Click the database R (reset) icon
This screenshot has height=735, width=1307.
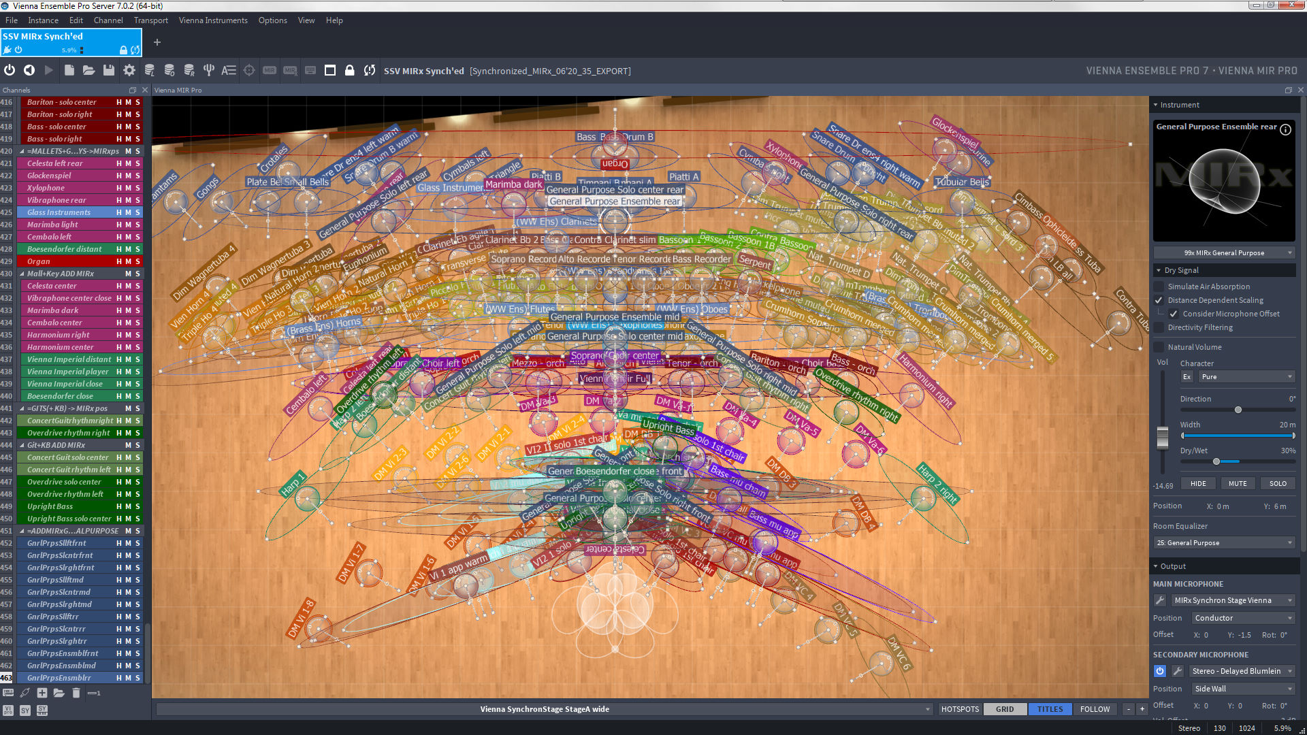(189, 70)
